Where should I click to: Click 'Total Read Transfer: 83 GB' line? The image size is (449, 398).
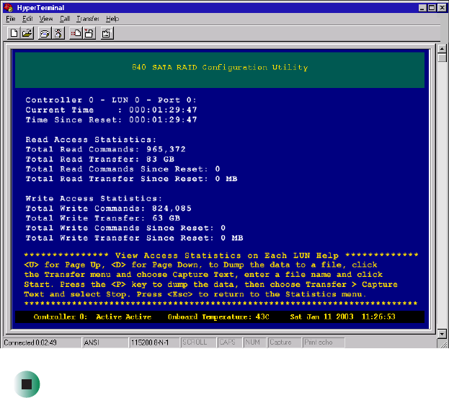pyautogui.click(x=99, y=159)
